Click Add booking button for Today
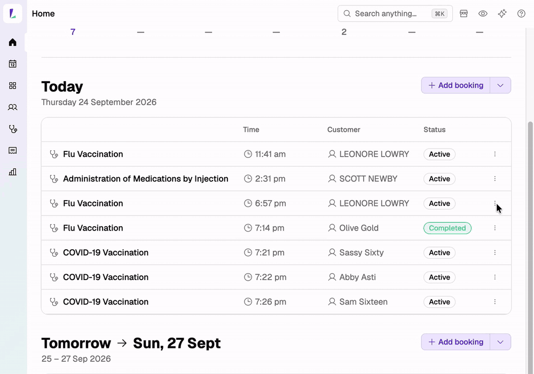This screenshot has height=374, width=534. click(x=456, y=85)
